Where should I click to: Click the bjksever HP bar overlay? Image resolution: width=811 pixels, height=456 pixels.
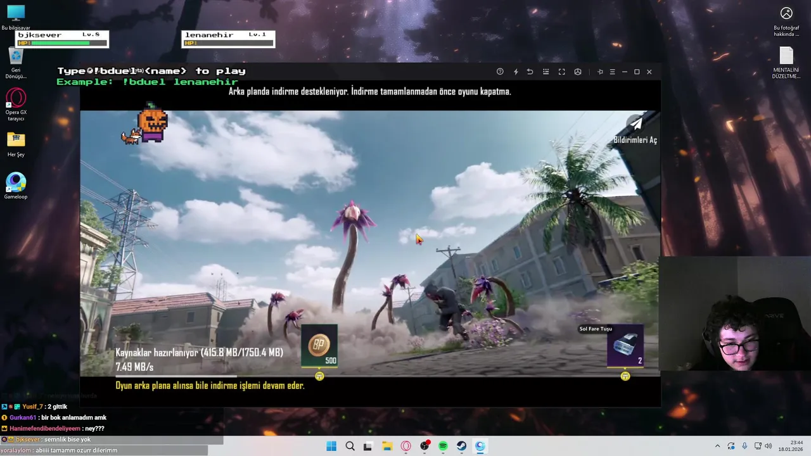61,39
